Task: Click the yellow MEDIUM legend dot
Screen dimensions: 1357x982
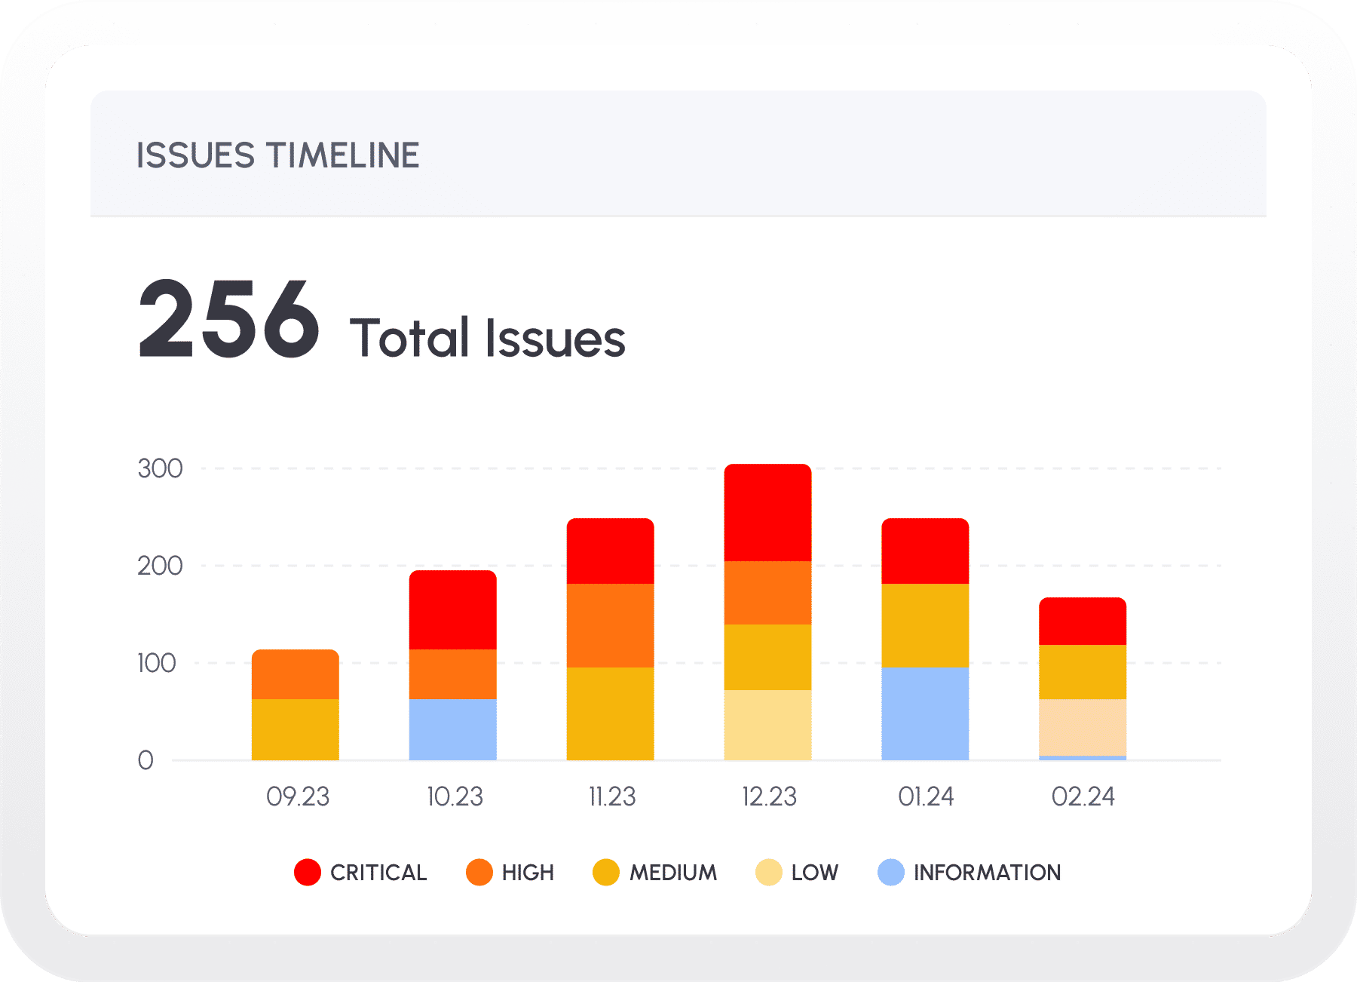Action: 606,872
